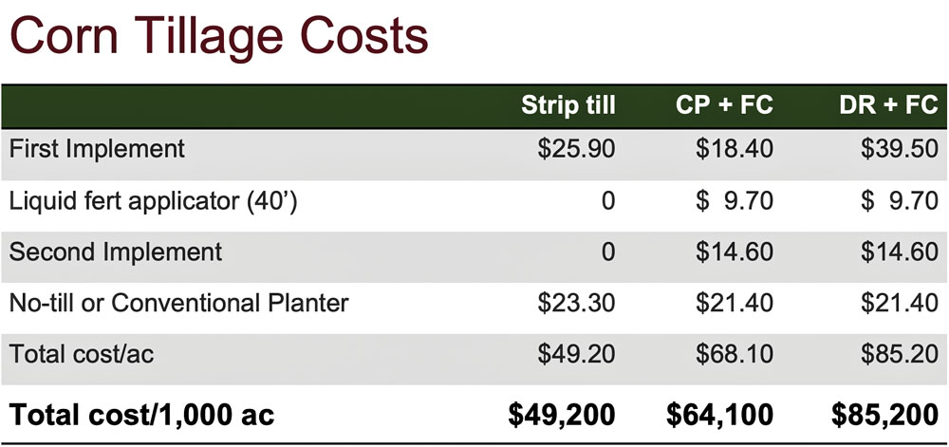Viewport: 949px width, 447px height.
Task: Click the $85.20 total cost value
Action: coord(900,354)
